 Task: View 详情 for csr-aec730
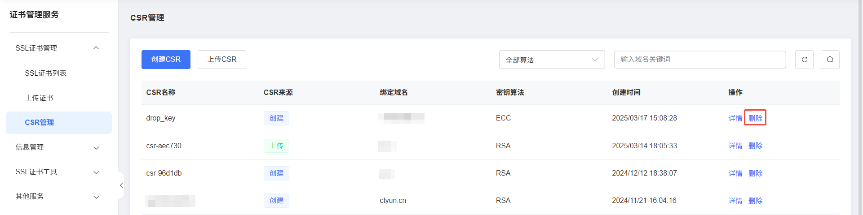735,146
